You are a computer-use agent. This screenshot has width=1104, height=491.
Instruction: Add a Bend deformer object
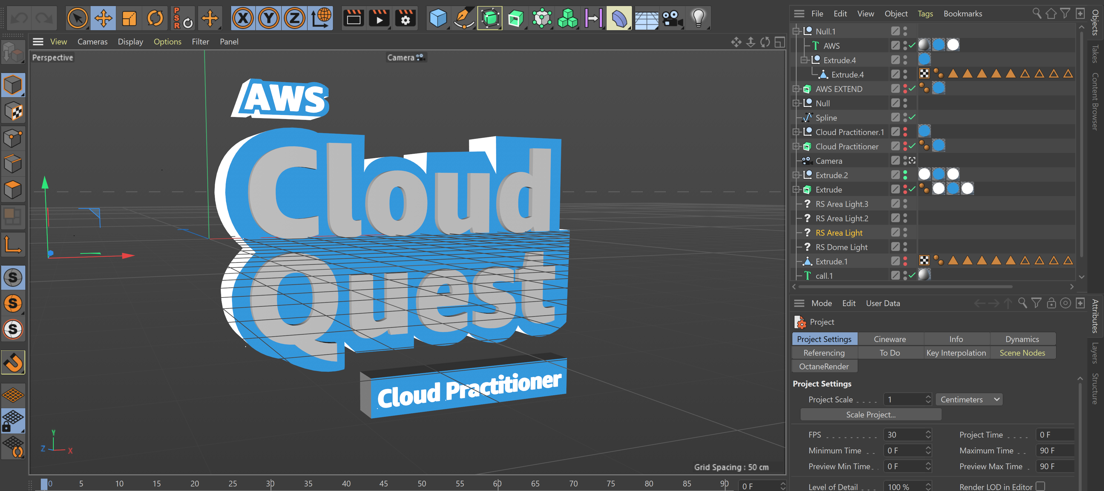tap(619, 18)
